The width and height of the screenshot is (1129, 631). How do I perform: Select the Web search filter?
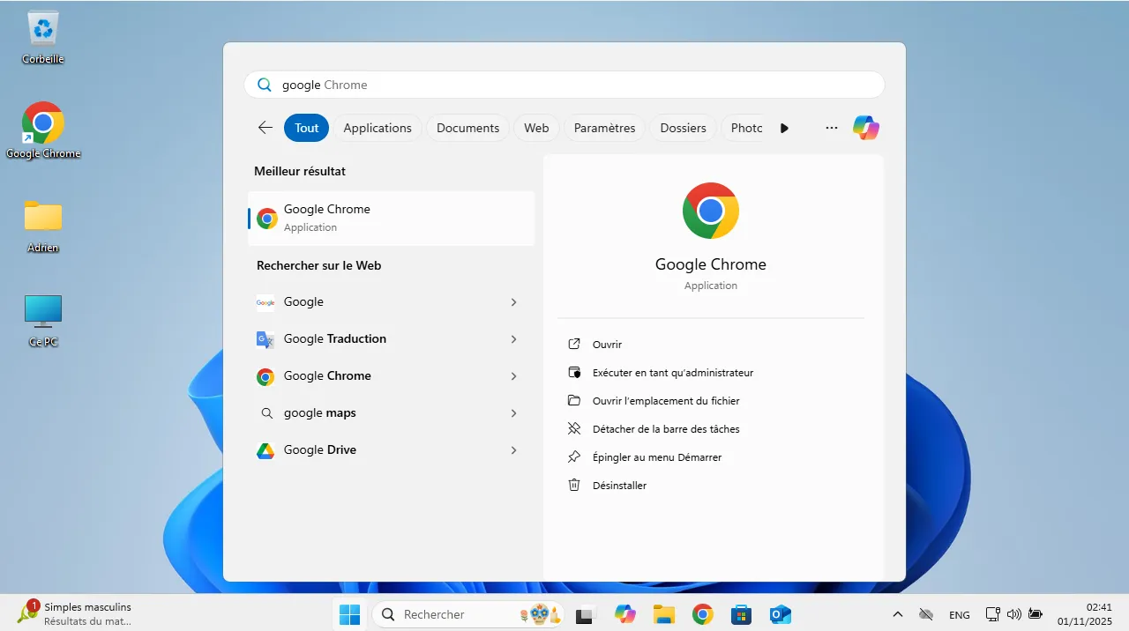(x=536, y=128)
